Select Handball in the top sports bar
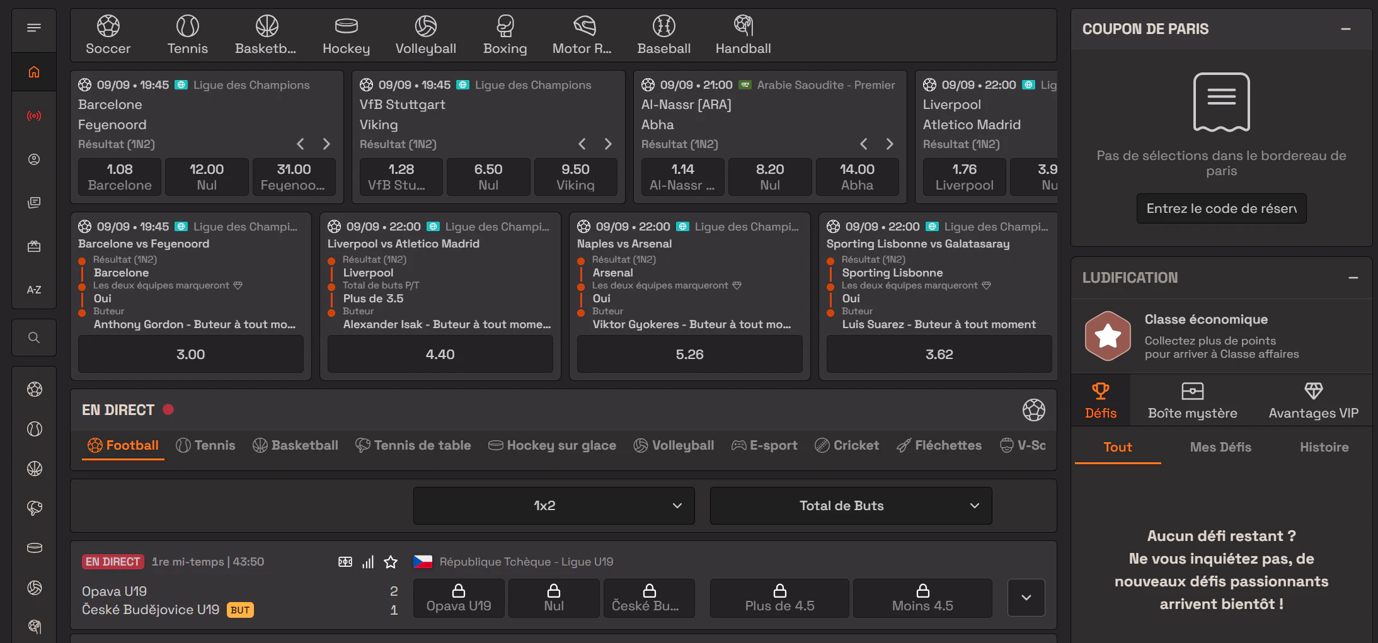 click(744, 35)
